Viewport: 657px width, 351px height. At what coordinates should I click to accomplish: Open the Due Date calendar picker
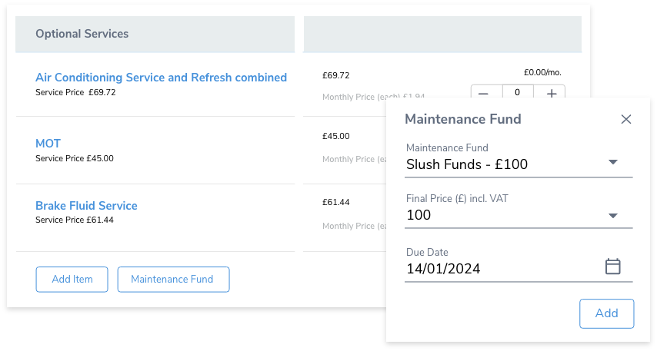[612, 266]
